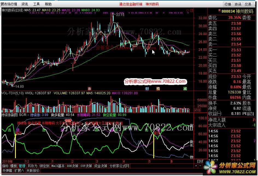258x176 pixels.
Task: Click the 净流入额 row
Action: pyautogui.click(x=232, y=120)
